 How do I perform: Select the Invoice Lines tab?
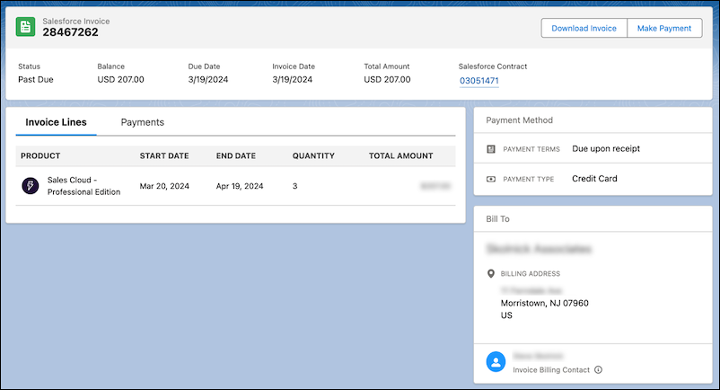tap(56, 122)
